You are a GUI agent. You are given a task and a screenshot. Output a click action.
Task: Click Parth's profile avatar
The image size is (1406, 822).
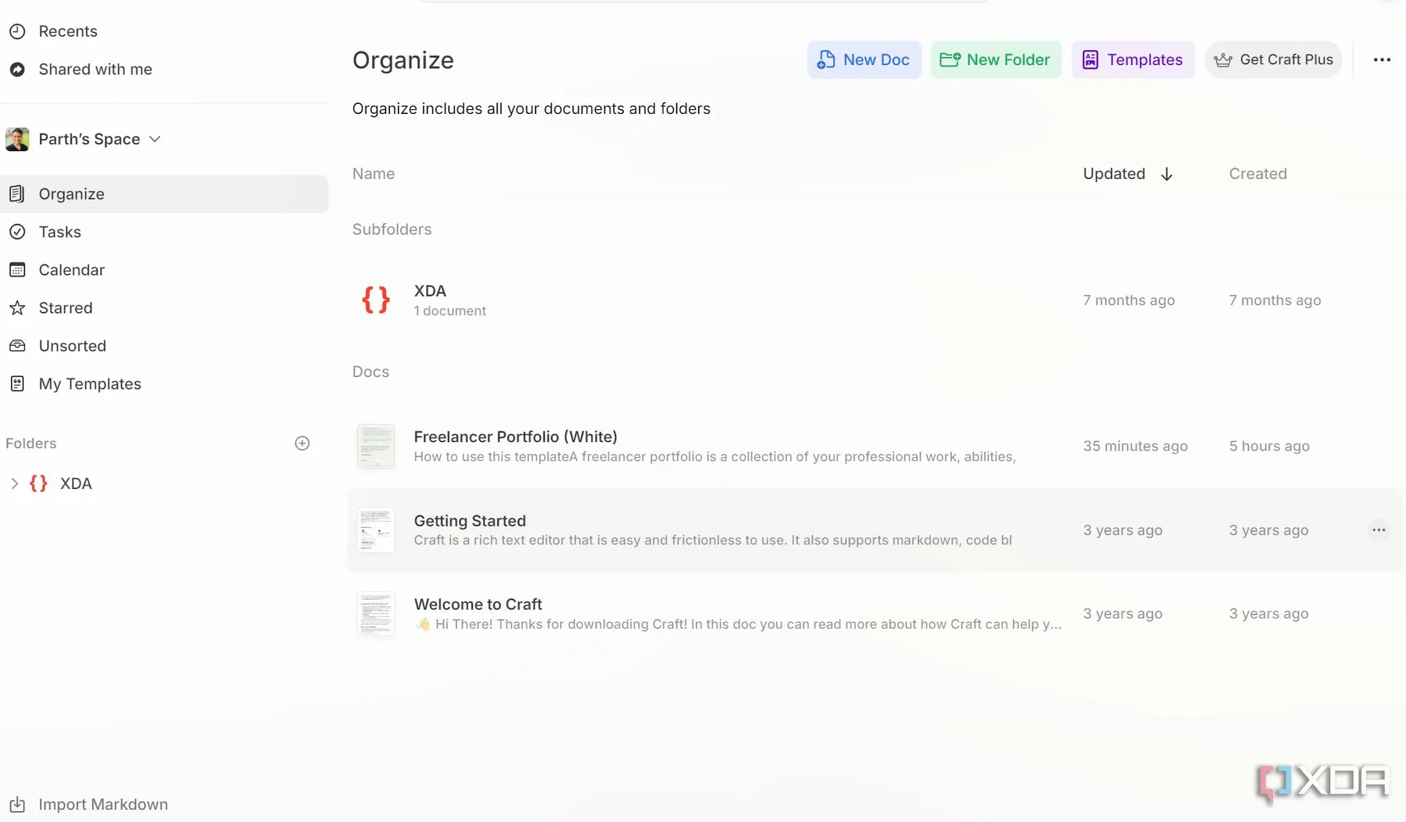(x=18, y=139)
